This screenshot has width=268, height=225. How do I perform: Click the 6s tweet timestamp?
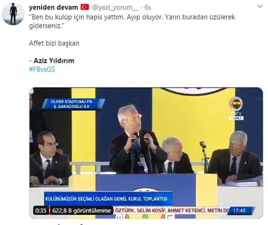[148, 7]
